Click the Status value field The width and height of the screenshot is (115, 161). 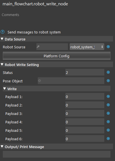tap(85, 72)
